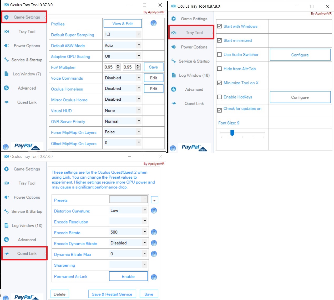334x300 pixels.
Task: Click Edit next to Oculus Homeless
Action: point(154,89)
